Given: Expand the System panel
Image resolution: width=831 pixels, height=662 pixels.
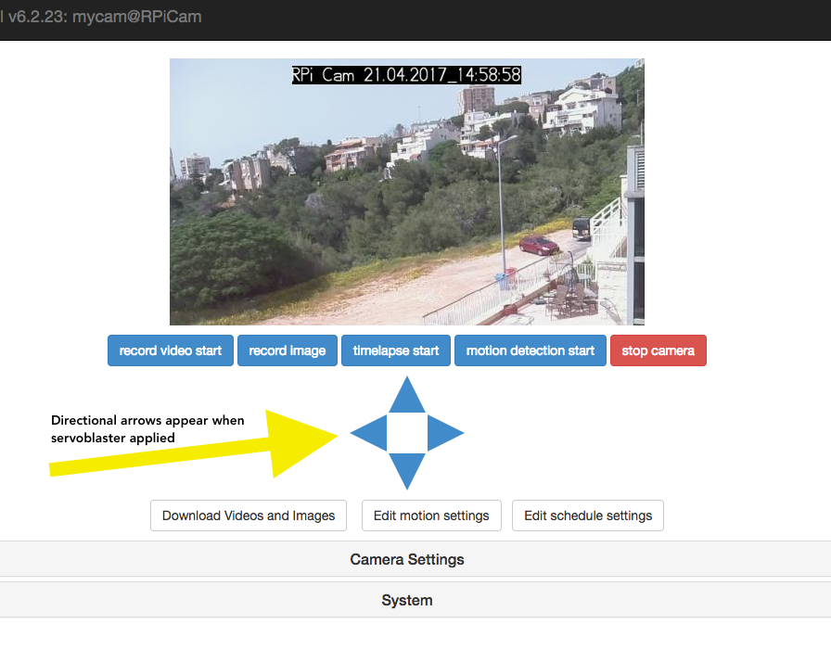Looking at the screenshot, I should tap(407, 601).
